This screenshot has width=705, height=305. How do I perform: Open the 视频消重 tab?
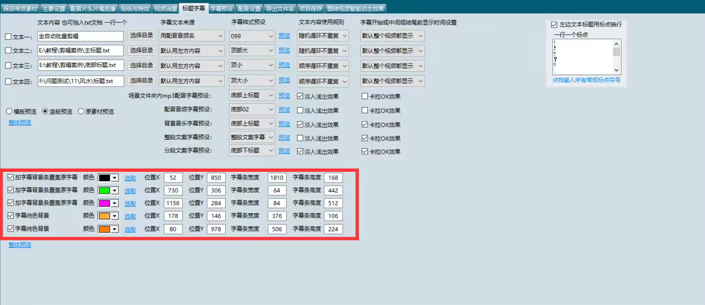click(x=165, y=8)
